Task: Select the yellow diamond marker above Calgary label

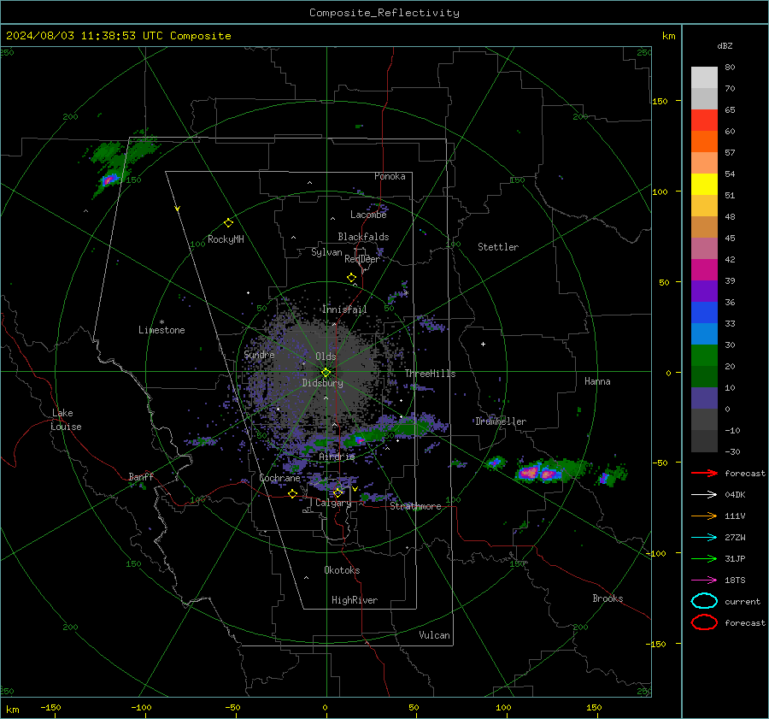Action: tap(338, 492)
